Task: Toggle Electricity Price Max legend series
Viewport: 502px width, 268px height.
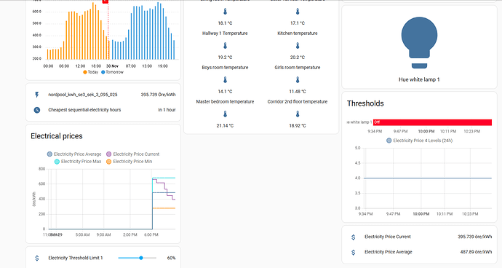Action: tap(78, 162)
